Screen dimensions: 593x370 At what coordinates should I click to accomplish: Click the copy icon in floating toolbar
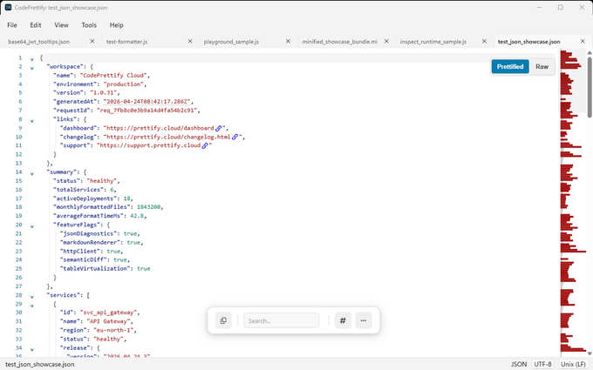[223, 320]
